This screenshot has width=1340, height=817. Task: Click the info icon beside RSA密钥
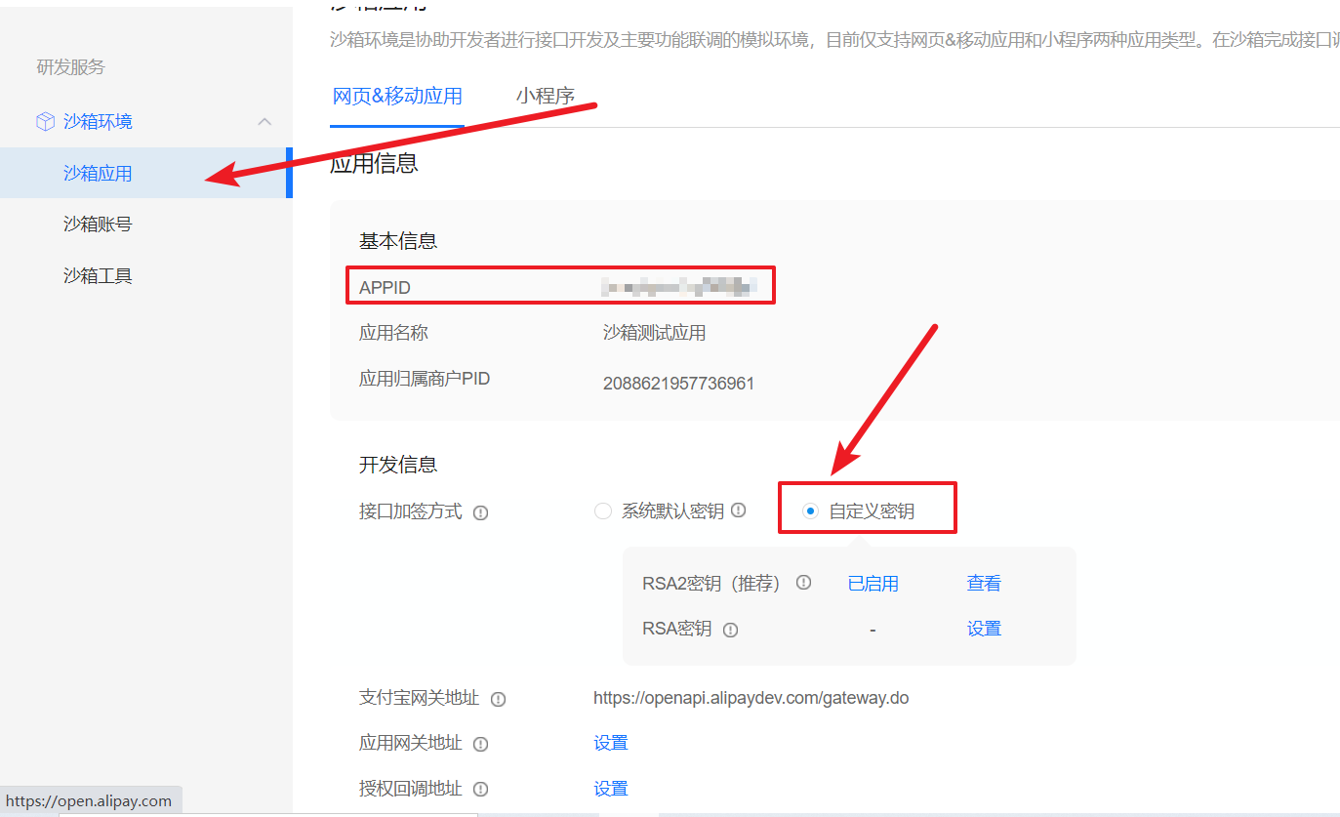[x=730, y=630]
